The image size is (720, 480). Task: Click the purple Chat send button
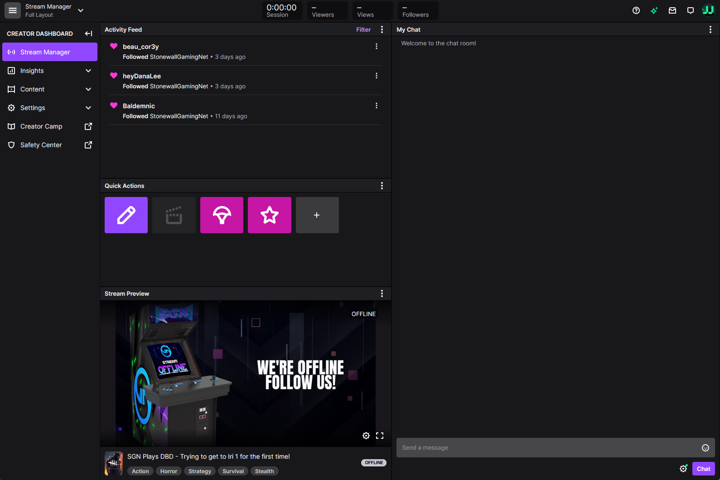704,469
